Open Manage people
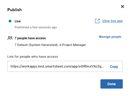Image resolution: width=130 pixels, height=96 pixels. tap(110, 37)
